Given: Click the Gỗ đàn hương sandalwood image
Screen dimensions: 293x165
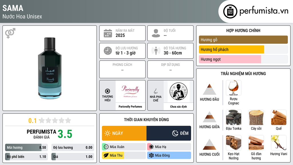Looking at the screenshot, I should coord(256,143).
